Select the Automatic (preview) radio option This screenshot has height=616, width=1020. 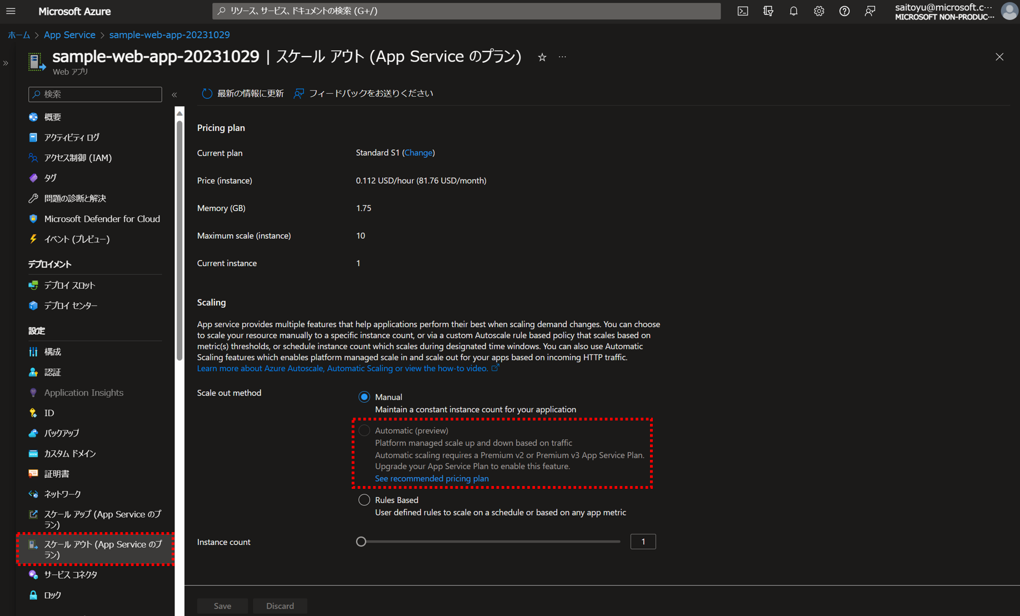(x=364, y=430)
